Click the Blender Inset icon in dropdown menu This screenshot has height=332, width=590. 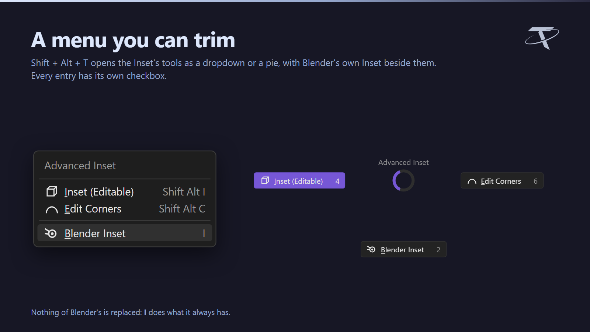(x=51, y=233)
